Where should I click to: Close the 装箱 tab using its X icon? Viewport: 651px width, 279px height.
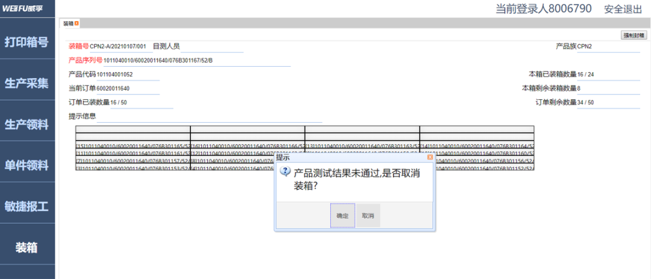click(77, 23)
